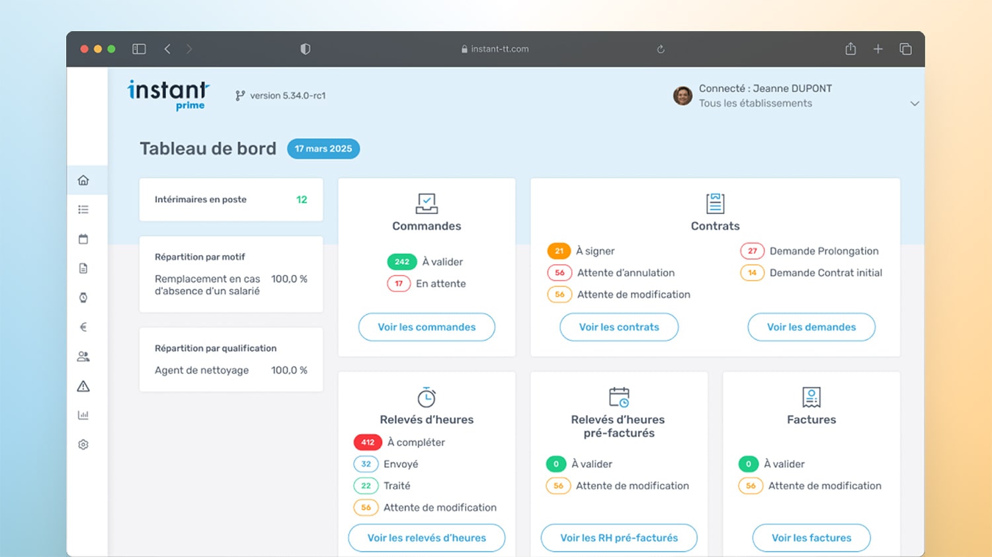This screenshot has height=557, width=992.
Task: Open the settings gear in sidebar
Action: (x=83, y=445)
